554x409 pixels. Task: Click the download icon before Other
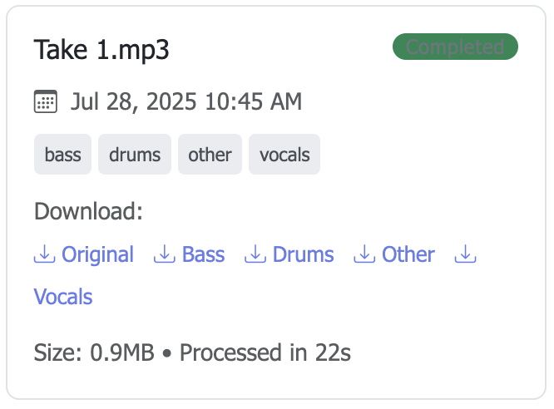tap(364, 254)
